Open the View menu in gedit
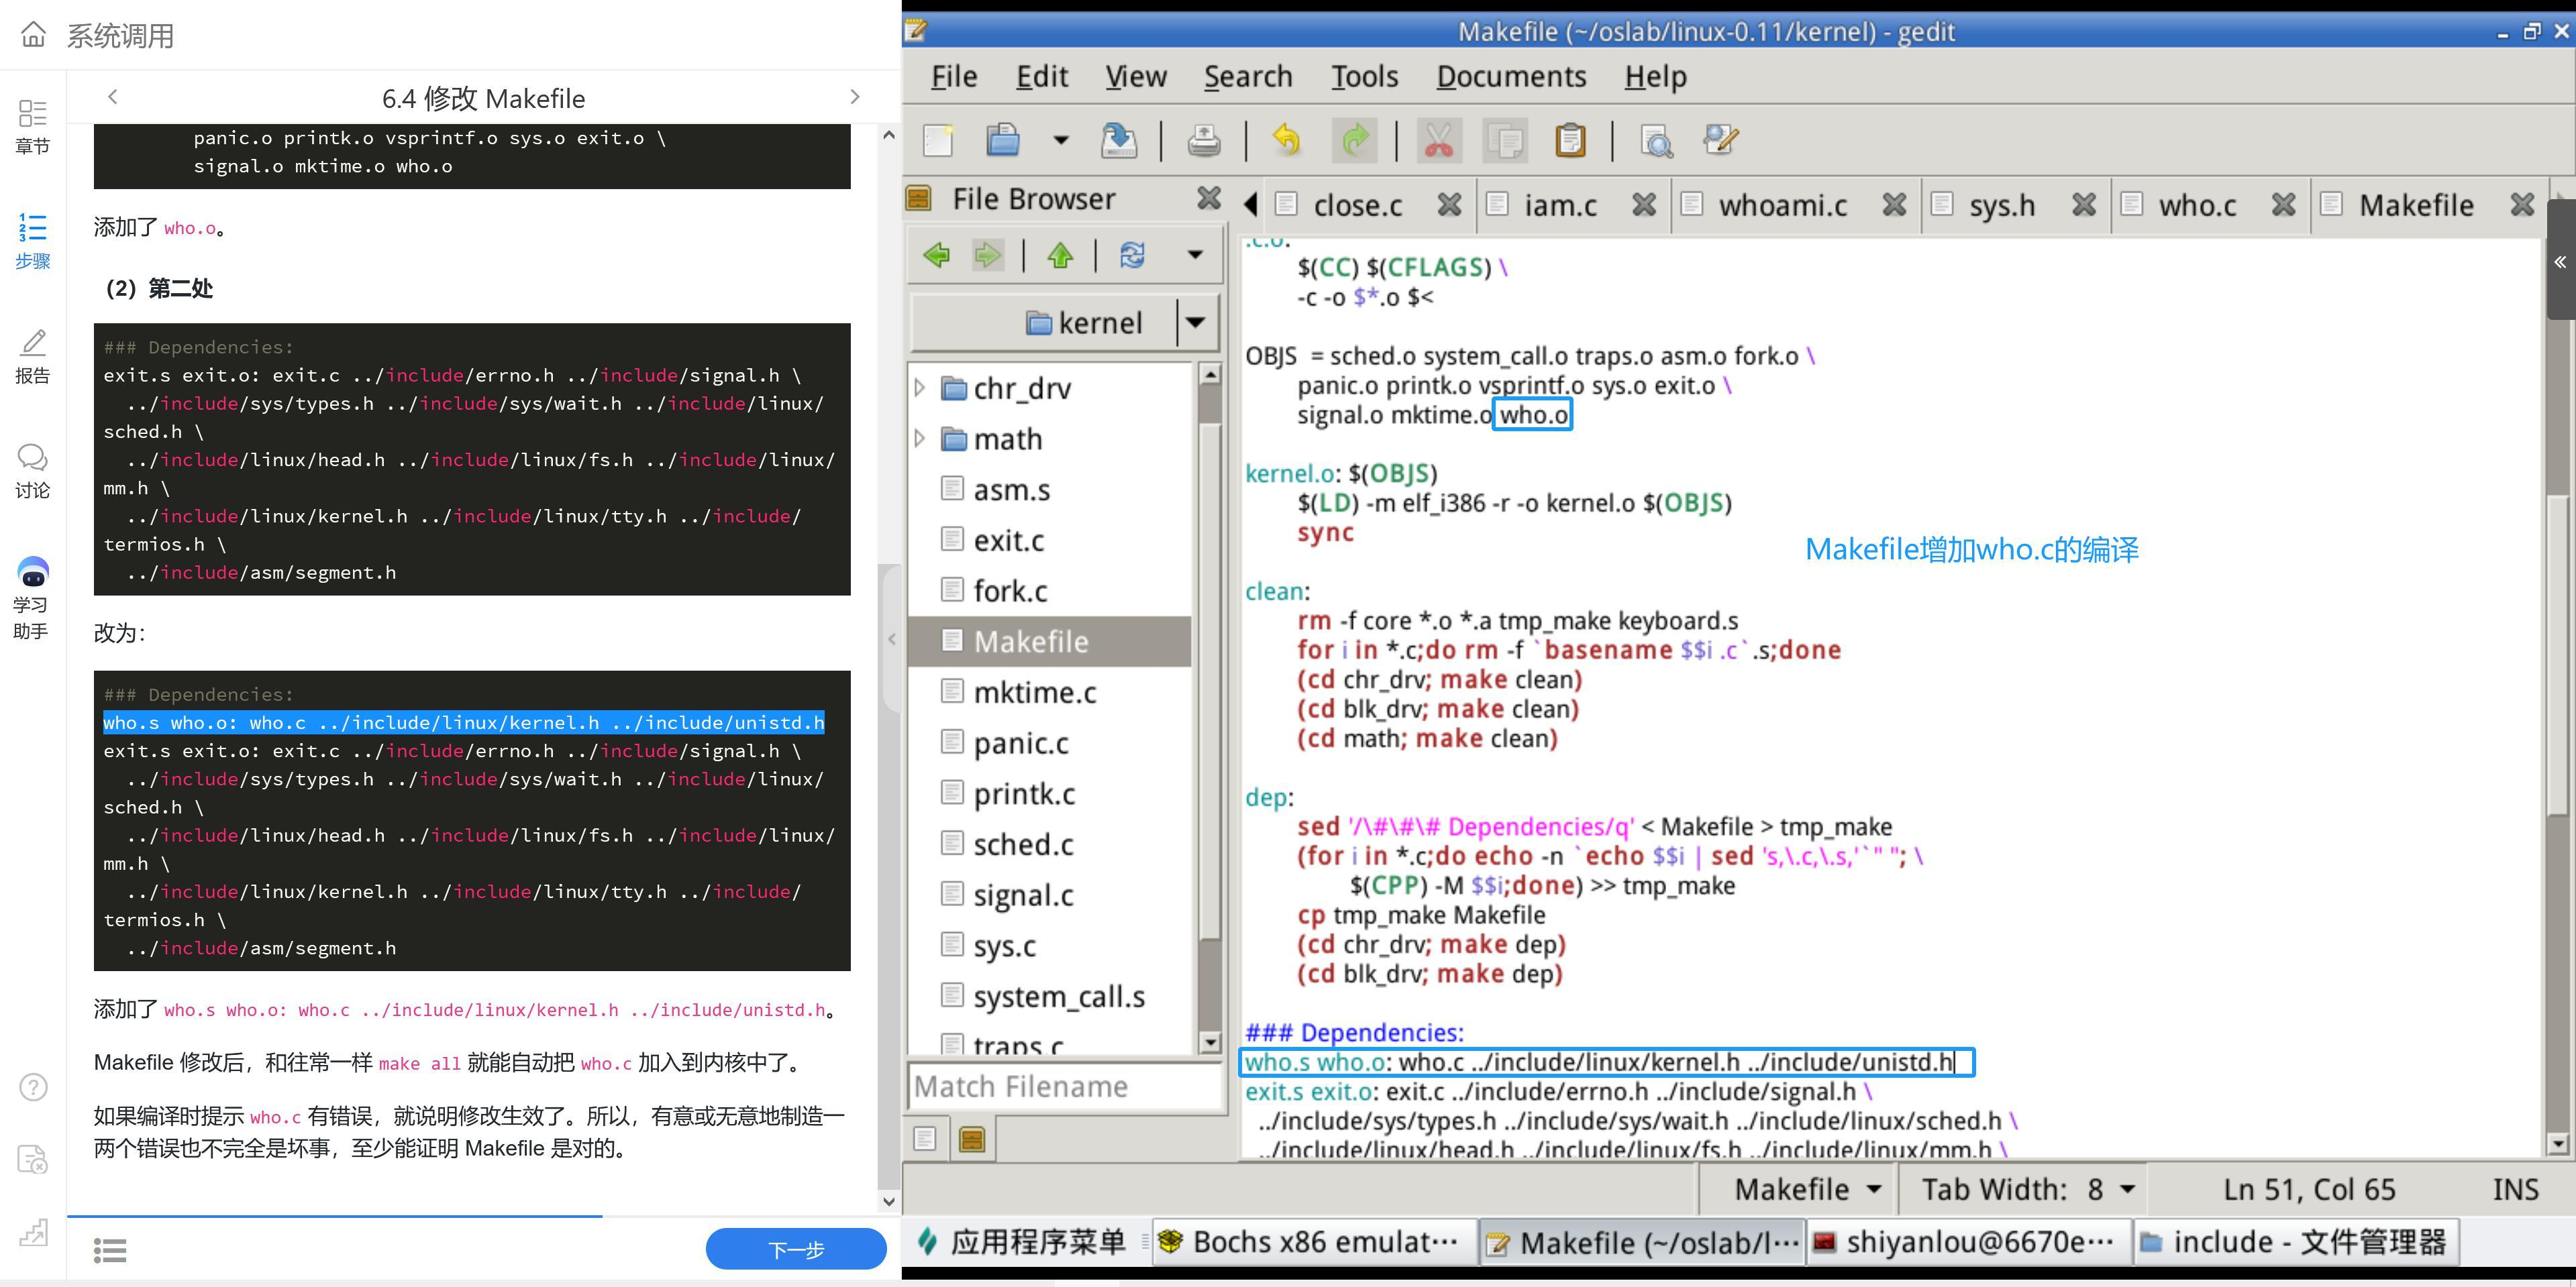Image resolution: width=2576 pixels, height=1287 pixels. coord(1136,76)
